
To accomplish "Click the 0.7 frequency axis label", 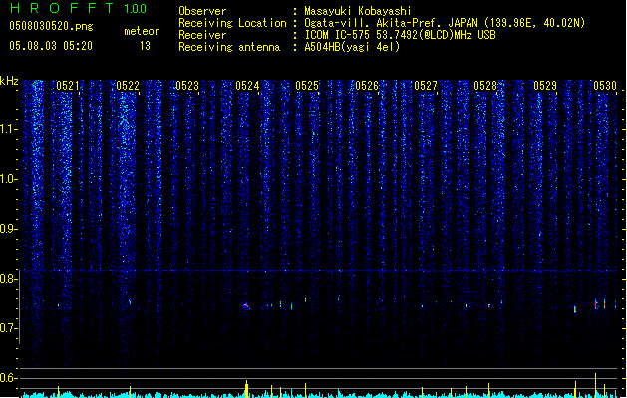I will click(9, 328).
